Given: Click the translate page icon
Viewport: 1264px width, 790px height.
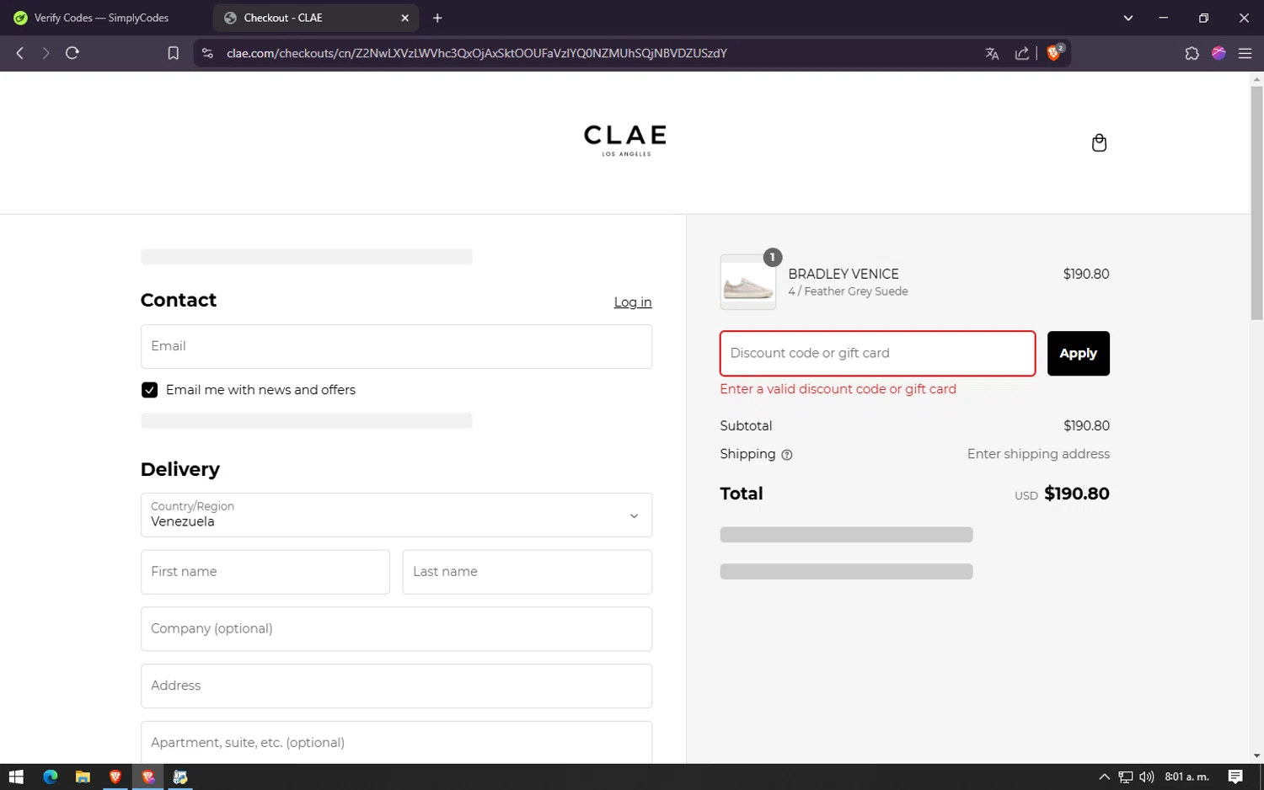Looking at the screenshot, I should (992, 53).
